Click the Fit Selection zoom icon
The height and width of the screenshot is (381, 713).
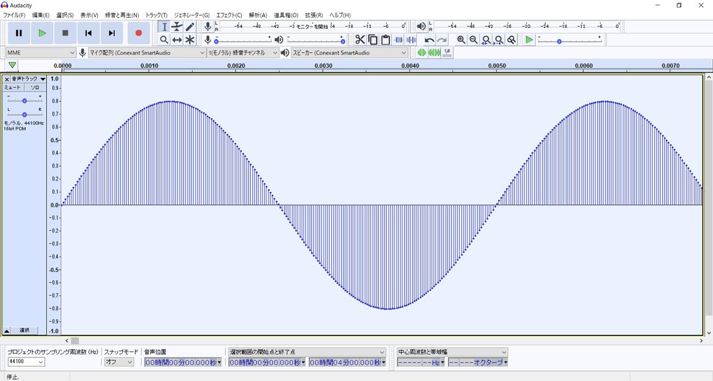486,39
